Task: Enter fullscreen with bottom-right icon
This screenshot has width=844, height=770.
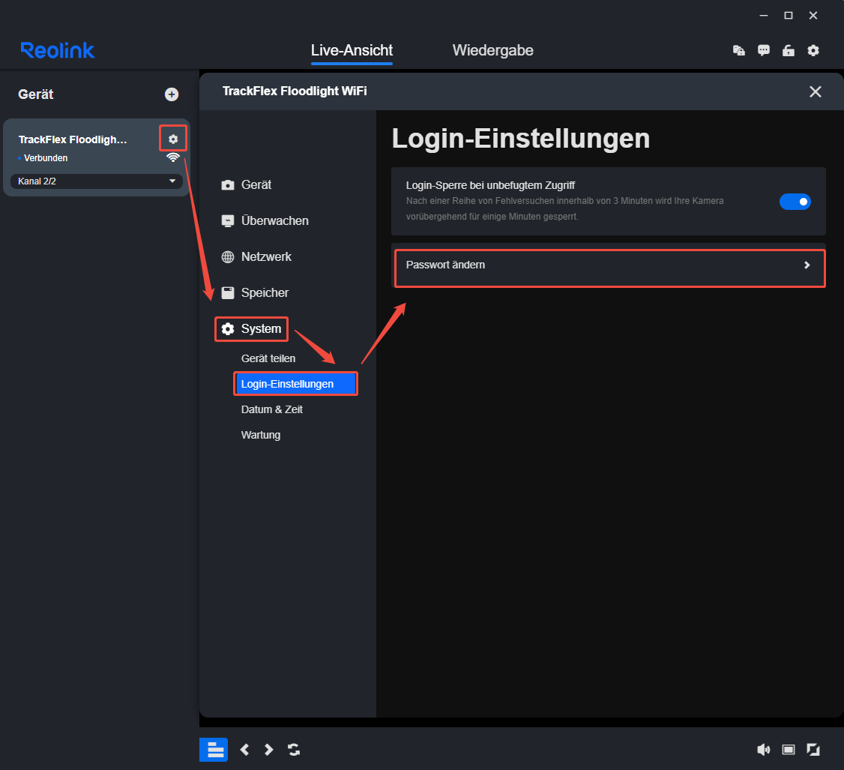Action: (x=813, y=750)
